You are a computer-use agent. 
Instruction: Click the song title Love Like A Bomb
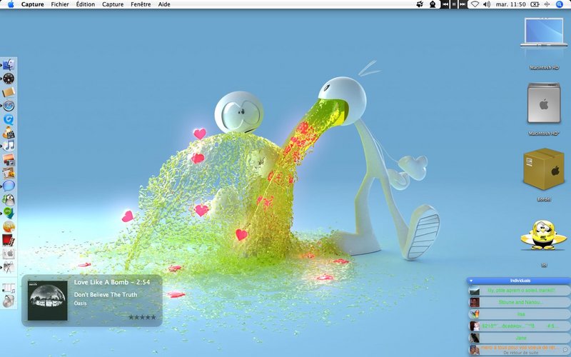point(101,282)
